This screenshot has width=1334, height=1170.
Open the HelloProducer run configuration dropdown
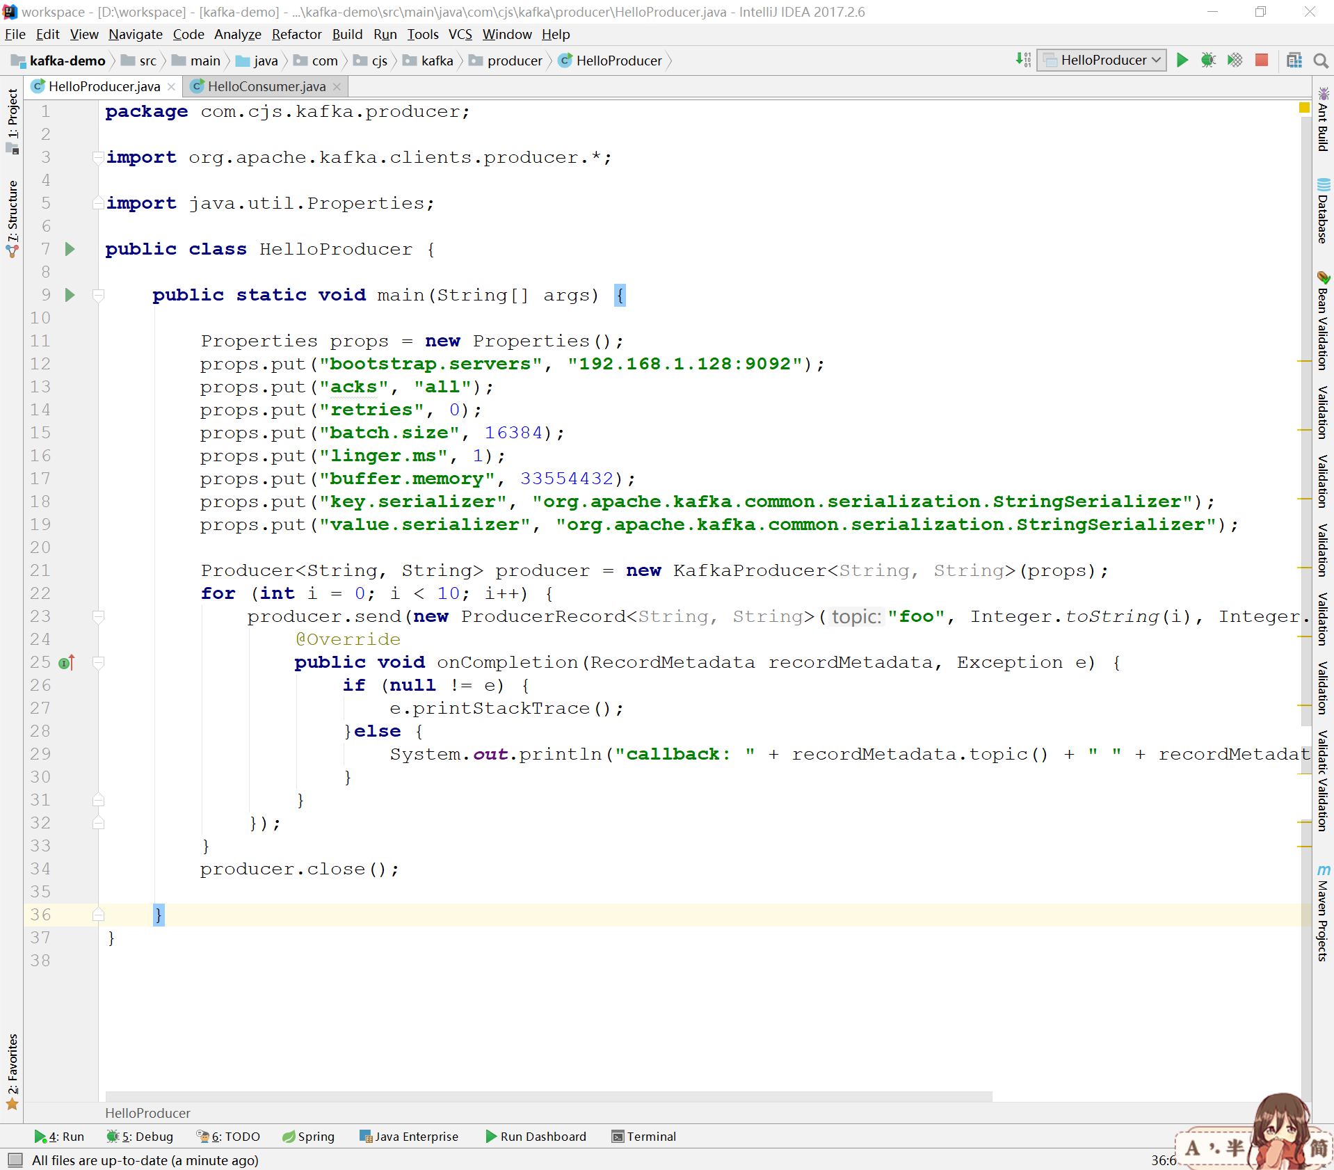(1102, 61)
